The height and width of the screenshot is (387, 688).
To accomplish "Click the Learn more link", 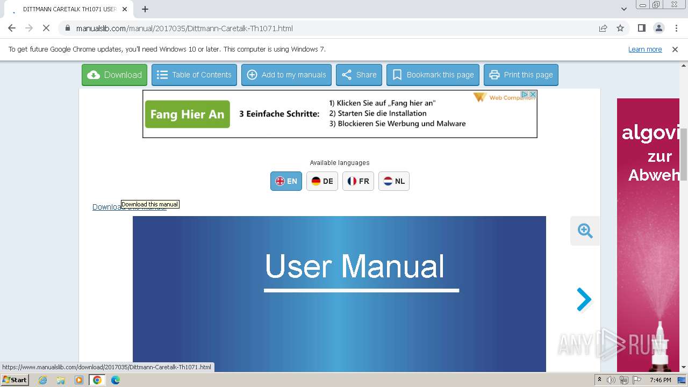I will point(645,49).
